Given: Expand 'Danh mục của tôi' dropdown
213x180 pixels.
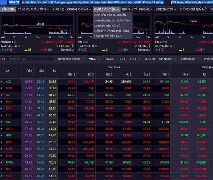Looking at the screenshot, I should [71, 59].
